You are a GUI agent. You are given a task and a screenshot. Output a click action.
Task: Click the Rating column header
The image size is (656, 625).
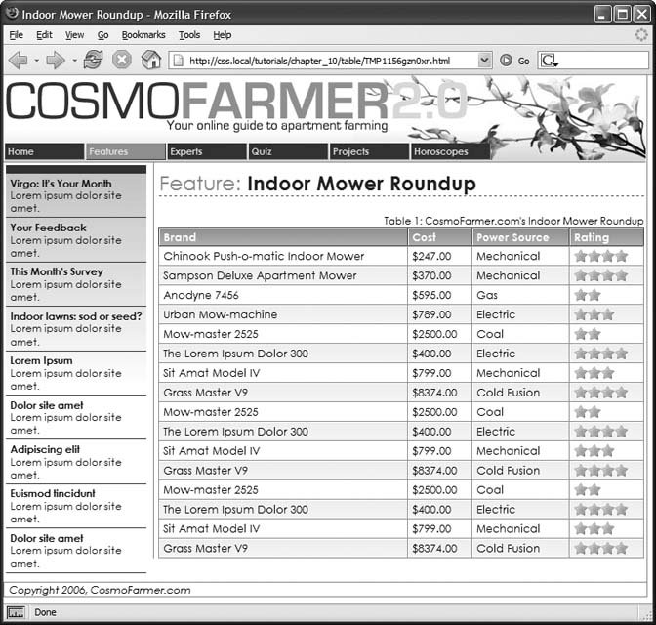click(x=606, y=237)
